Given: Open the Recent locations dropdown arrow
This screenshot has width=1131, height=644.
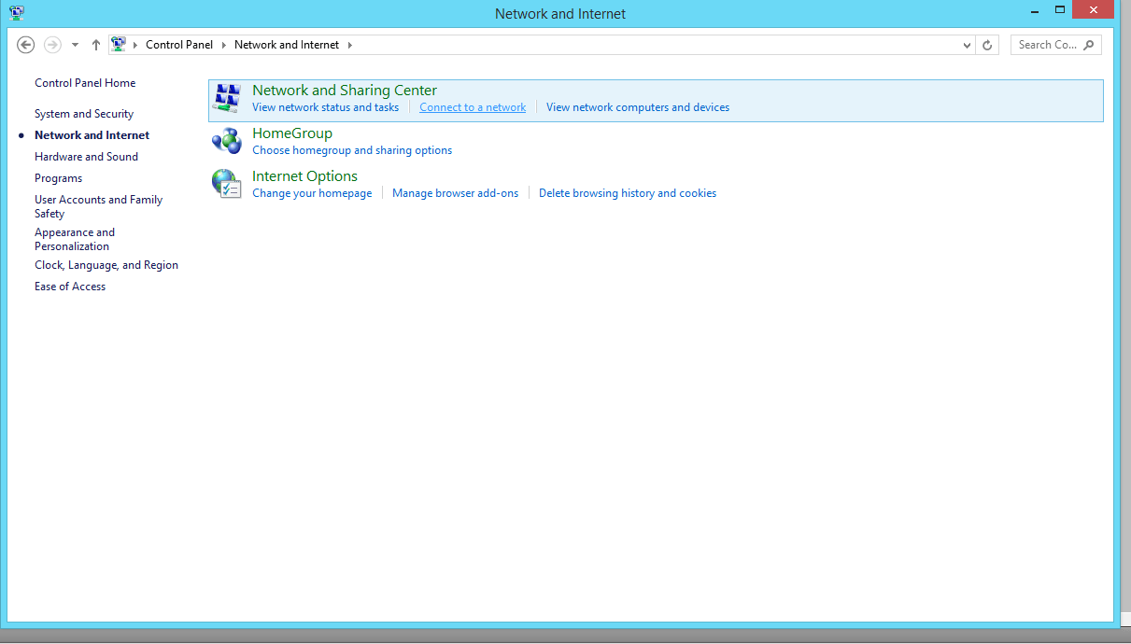Looking at the screenshot, I should (75, 45).
